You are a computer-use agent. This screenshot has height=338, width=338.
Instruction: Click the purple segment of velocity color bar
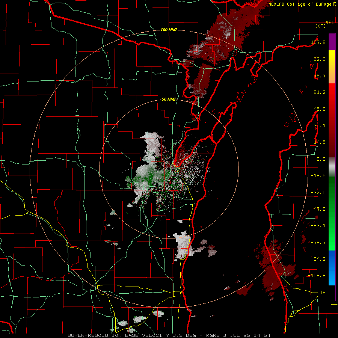click(332, 42)
